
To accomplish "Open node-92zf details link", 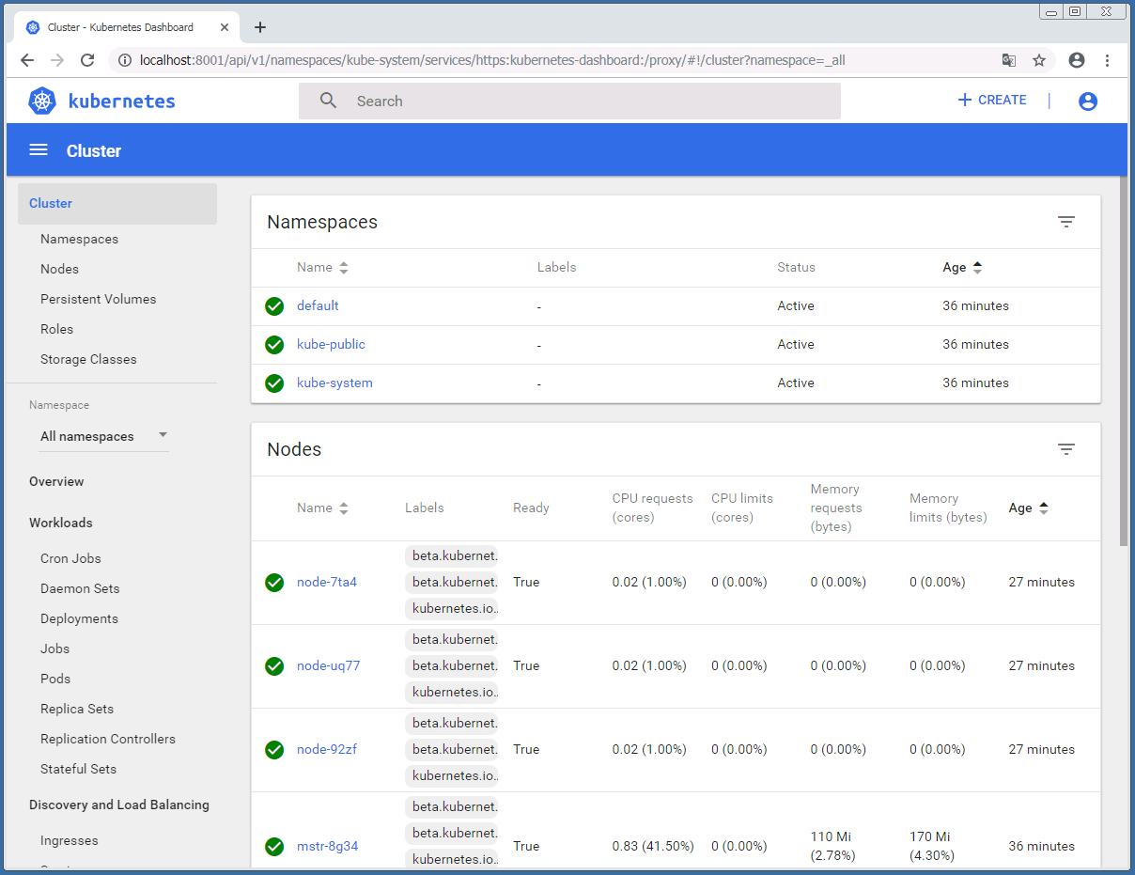I will tap(327, 750).
